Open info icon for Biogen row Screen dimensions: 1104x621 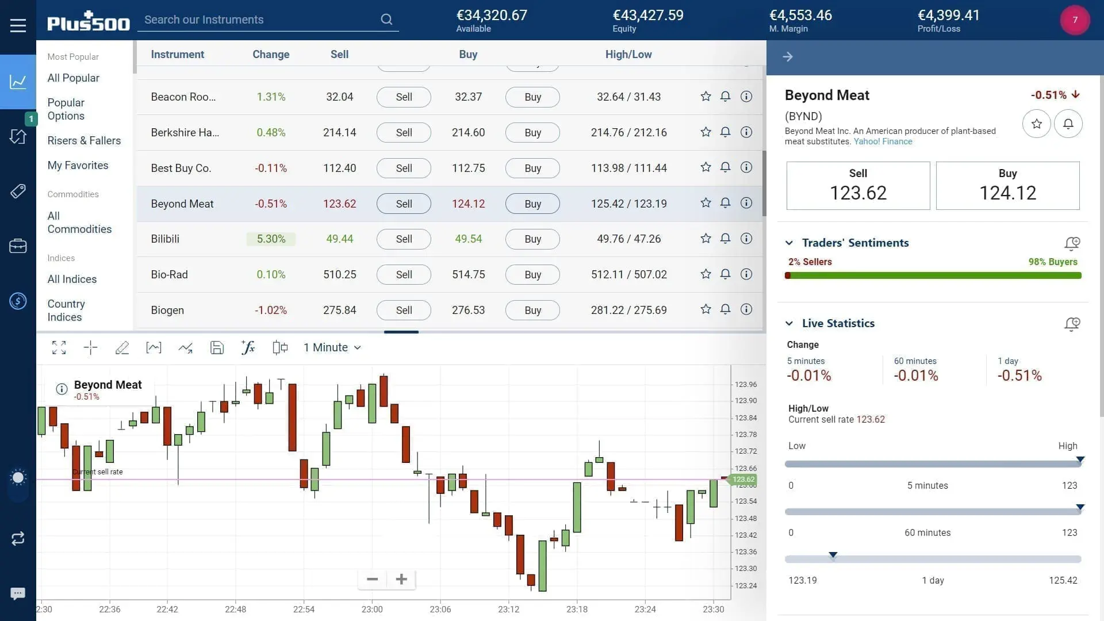coord(746,309)
